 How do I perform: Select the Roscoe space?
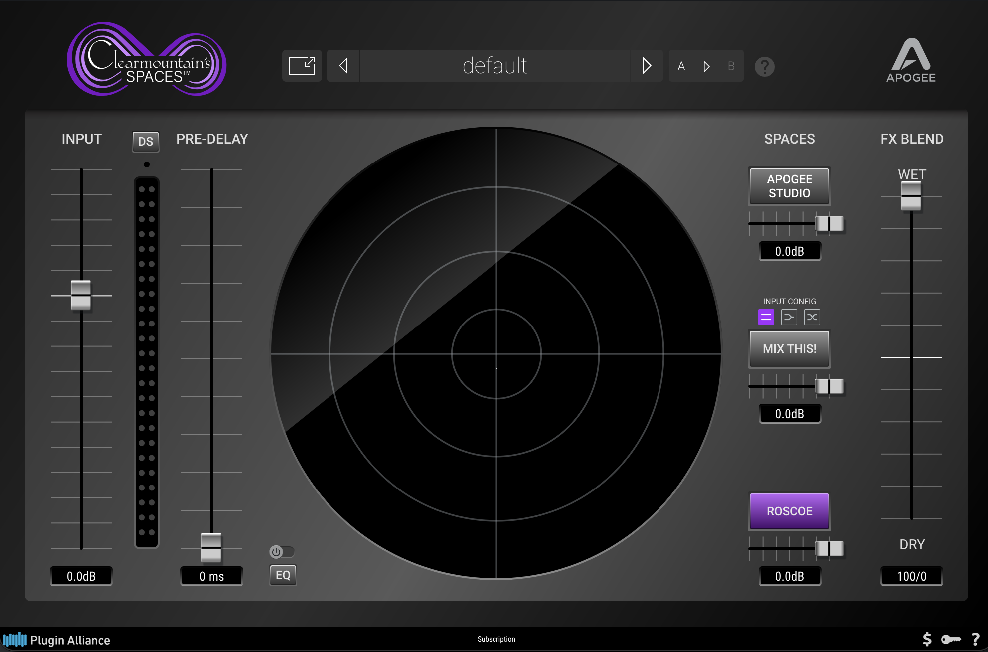(x=790, y=511)
